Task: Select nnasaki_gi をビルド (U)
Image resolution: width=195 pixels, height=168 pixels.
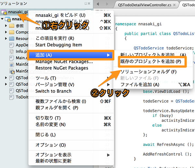Action: pos(71,15)
